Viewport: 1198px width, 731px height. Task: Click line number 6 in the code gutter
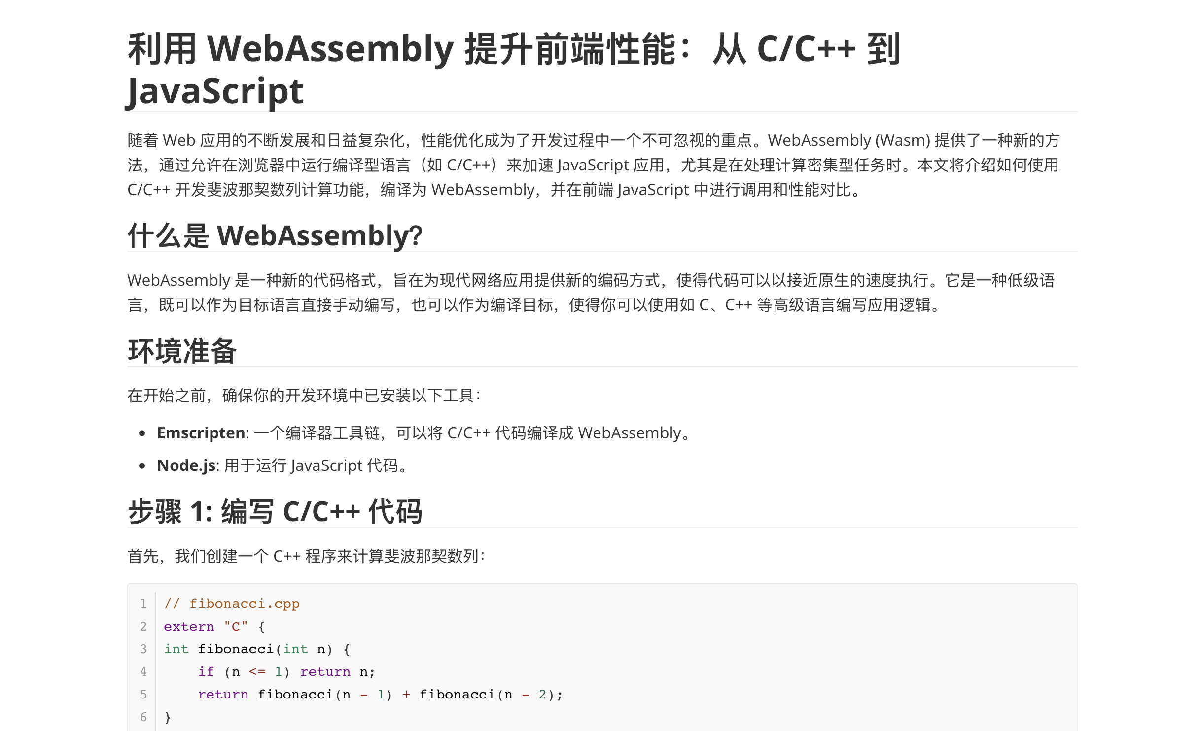point(143,717)
